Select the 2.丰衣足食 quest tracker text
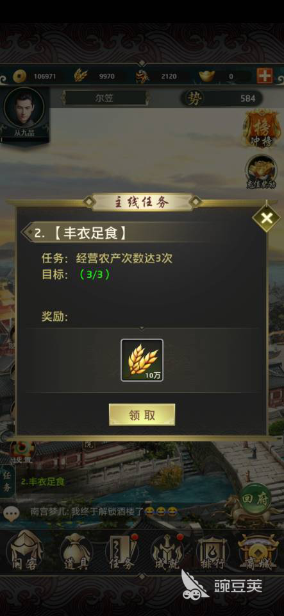Image resolution: width=284 pixels, height=616 pixels. (43, 481)
